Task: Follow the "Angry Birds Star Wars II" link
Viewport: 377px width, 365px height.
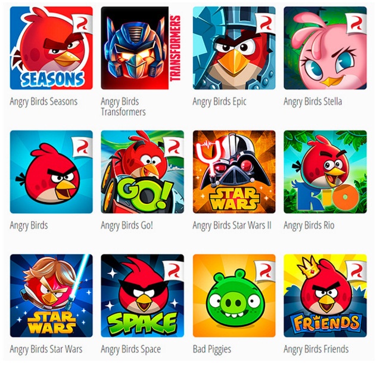Action: pos(232,225)
